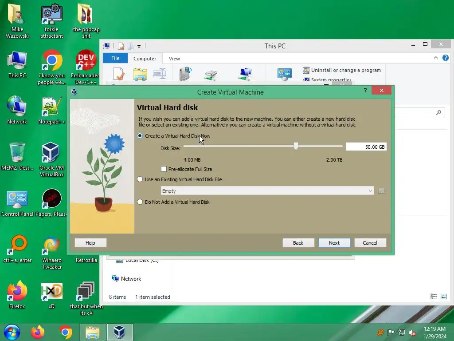Select the This PC desktop icon

pyautogui.click(x=17, y=64)
